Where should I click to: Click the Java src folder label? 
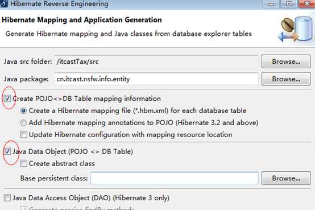(28, 61)
